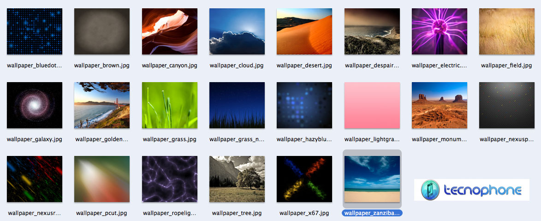Select the wallpaper_hazyblu file icon

(x=304, y=105)
